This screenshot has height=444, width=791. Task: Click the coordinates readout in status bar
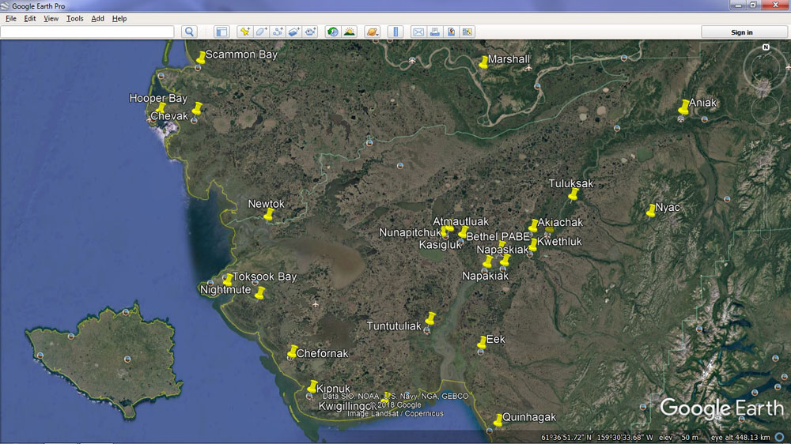(x=596, y=438)
